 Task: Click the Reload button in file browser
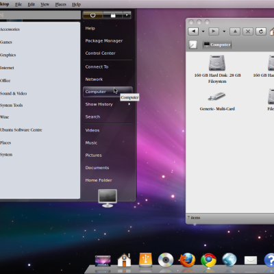[x=261, y=32]
